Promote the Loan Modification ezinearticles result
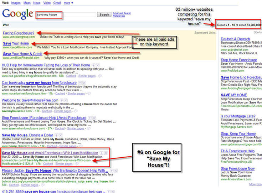The height and width of the screenshot is (193, 262). coord(102,153)
